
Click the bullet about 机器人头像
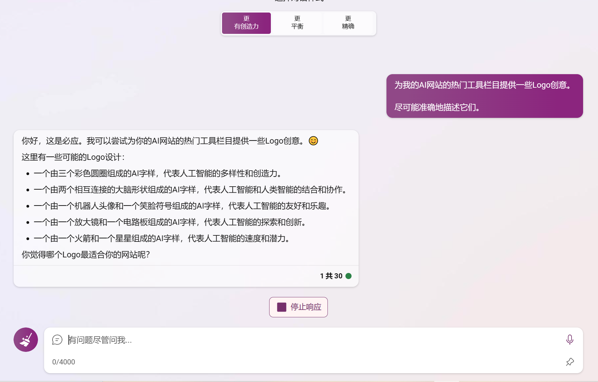click(182, 206)
